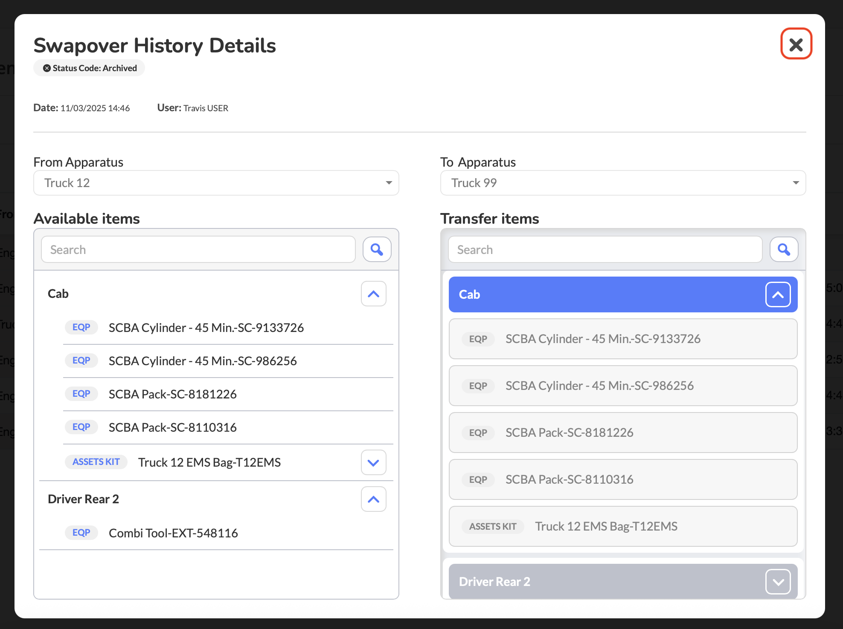Select Combi Tool-EXT-548116 item
Viewport: 843px width, 629px height.
click(173, 533)
